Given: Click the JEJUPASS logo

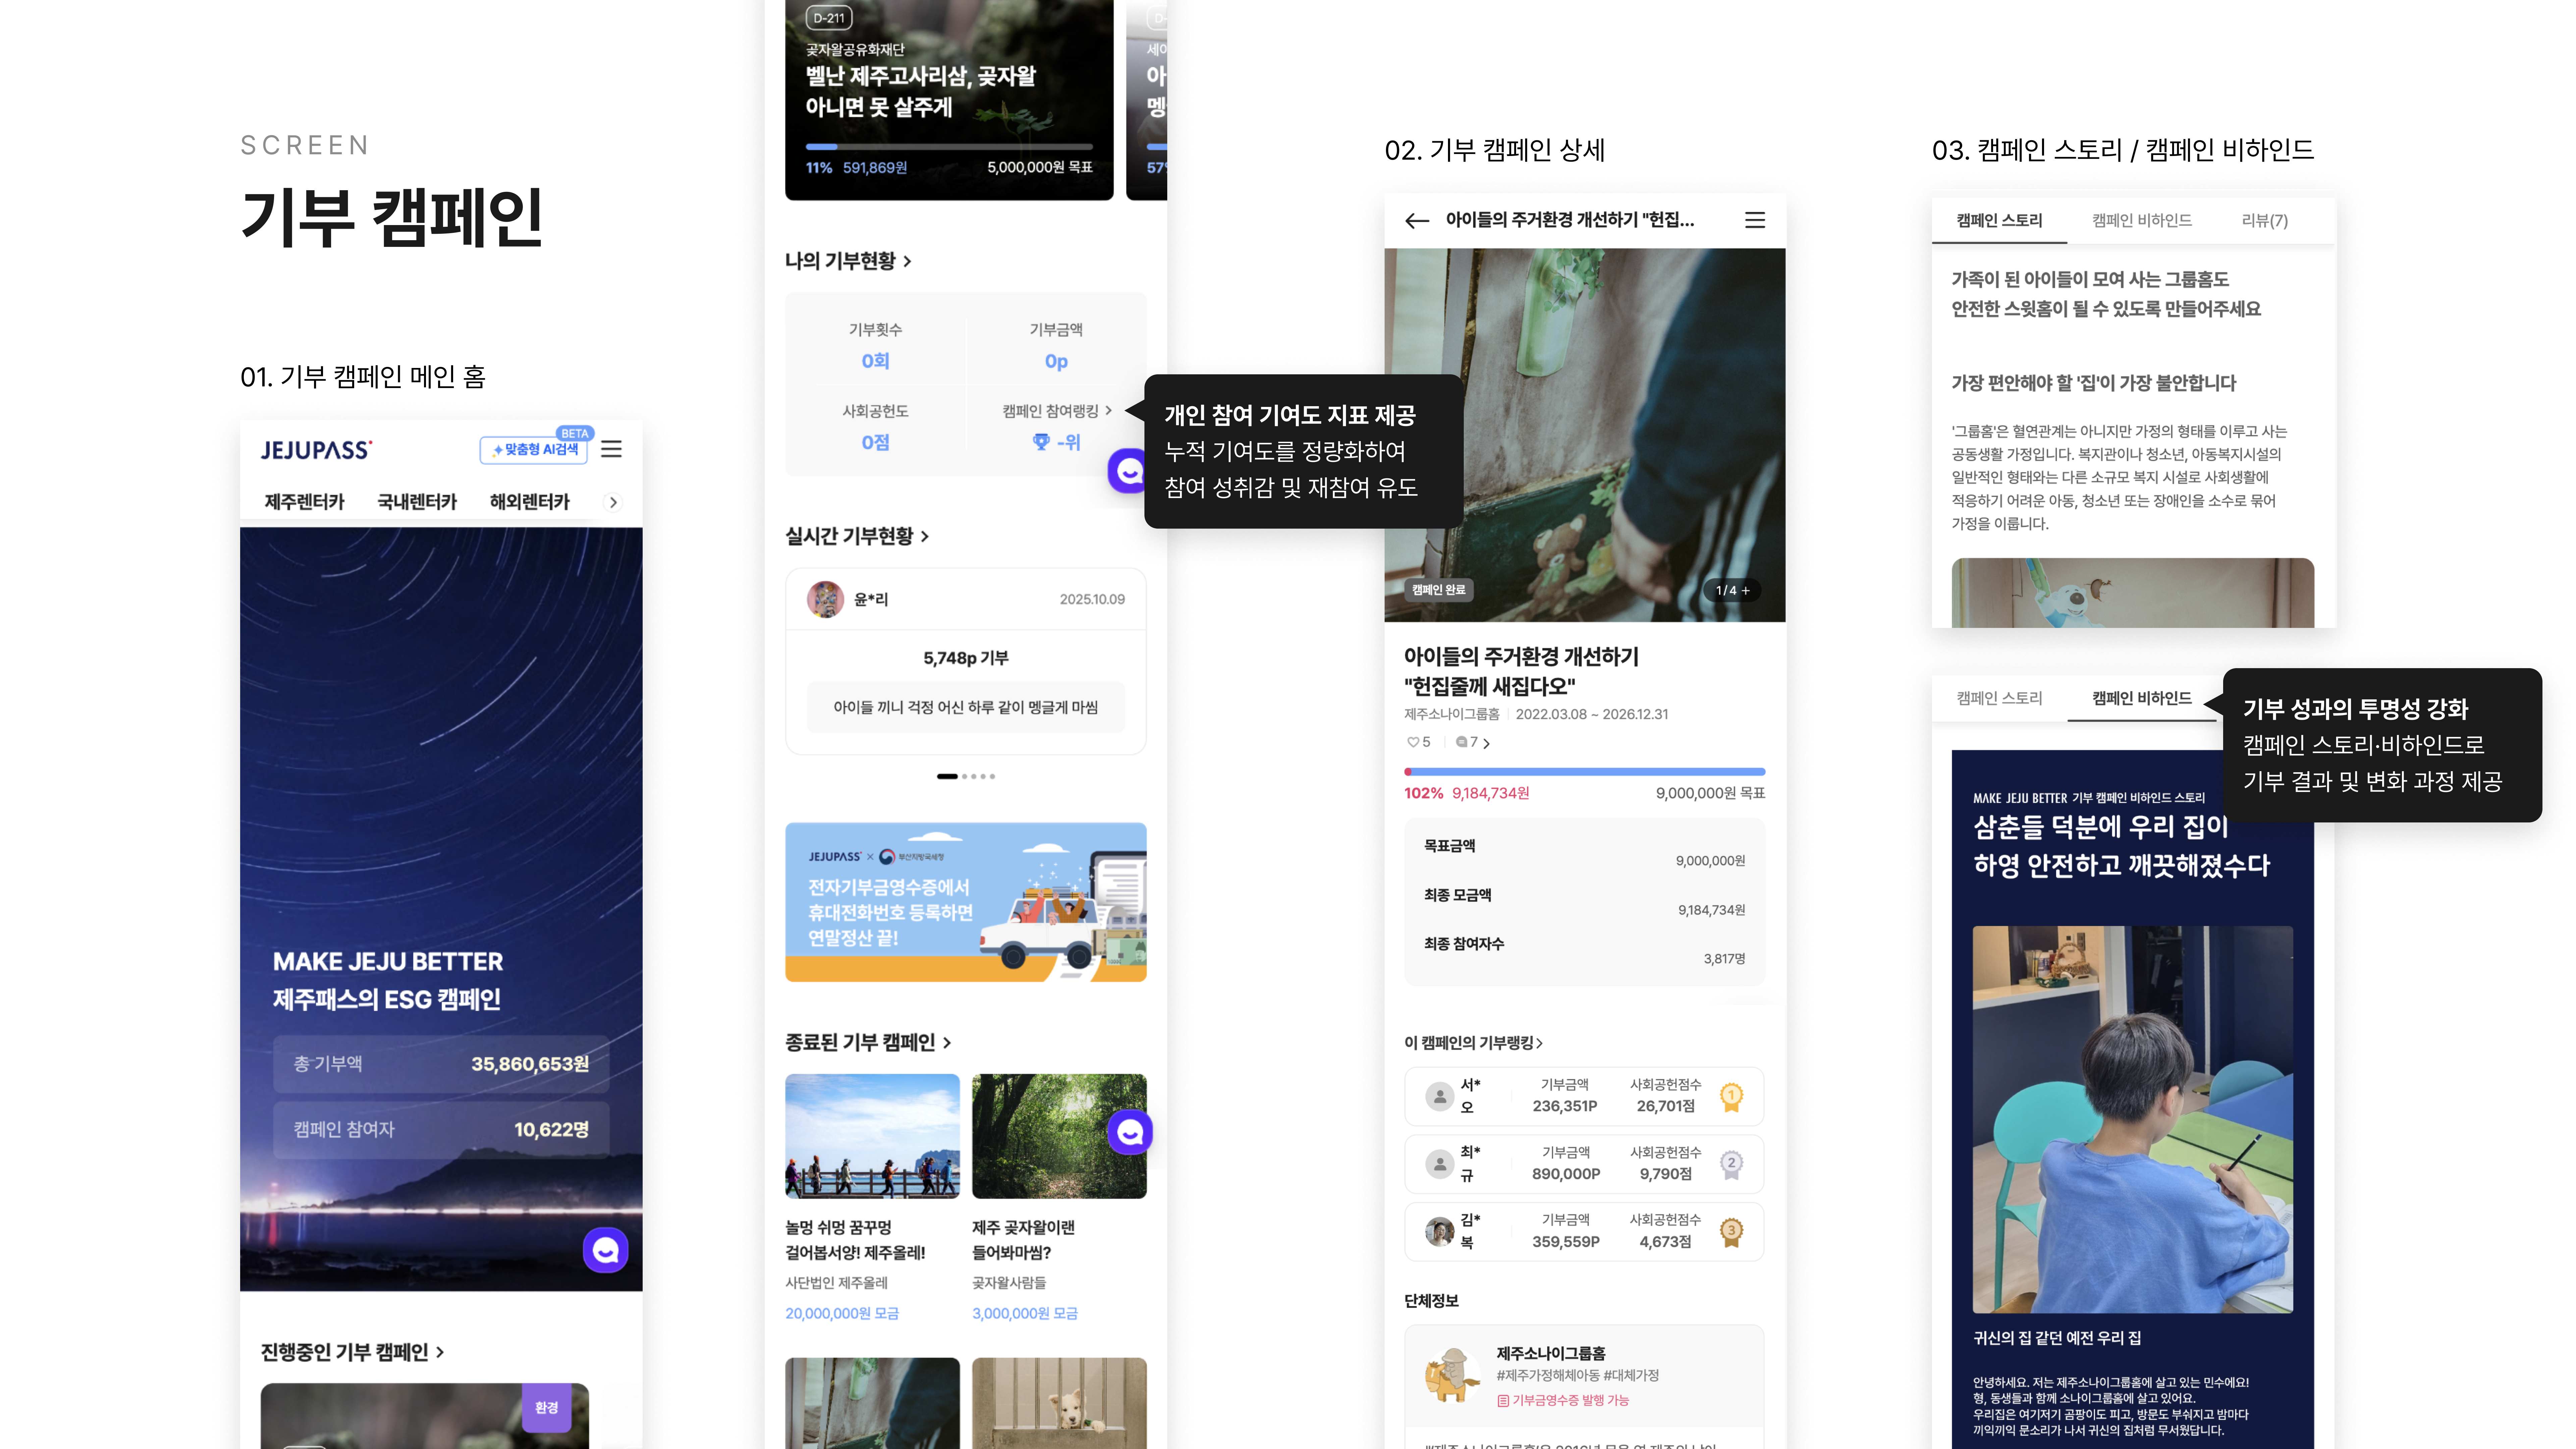Looking at the screenshot, I should [316, 450].
